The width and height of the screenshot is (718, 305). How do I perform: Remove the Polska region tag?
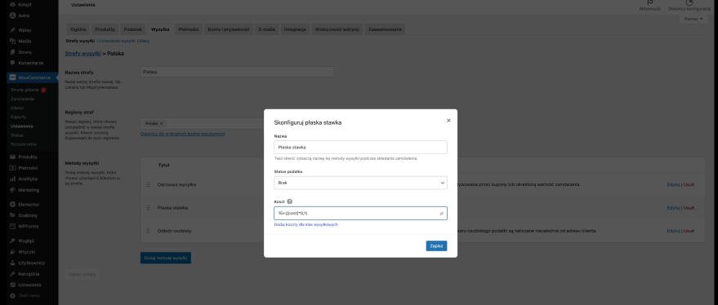tap(161, 123)
